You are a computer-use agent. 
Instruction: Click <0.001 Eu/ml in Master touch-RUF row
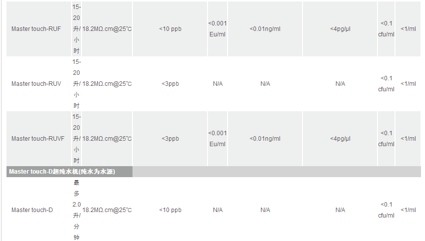click(x=217, y=29)
